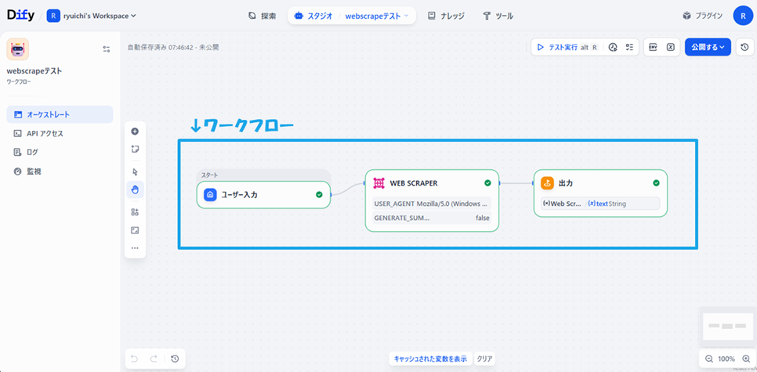Toggle the sidebar collapse settings icon

point(107,49)
